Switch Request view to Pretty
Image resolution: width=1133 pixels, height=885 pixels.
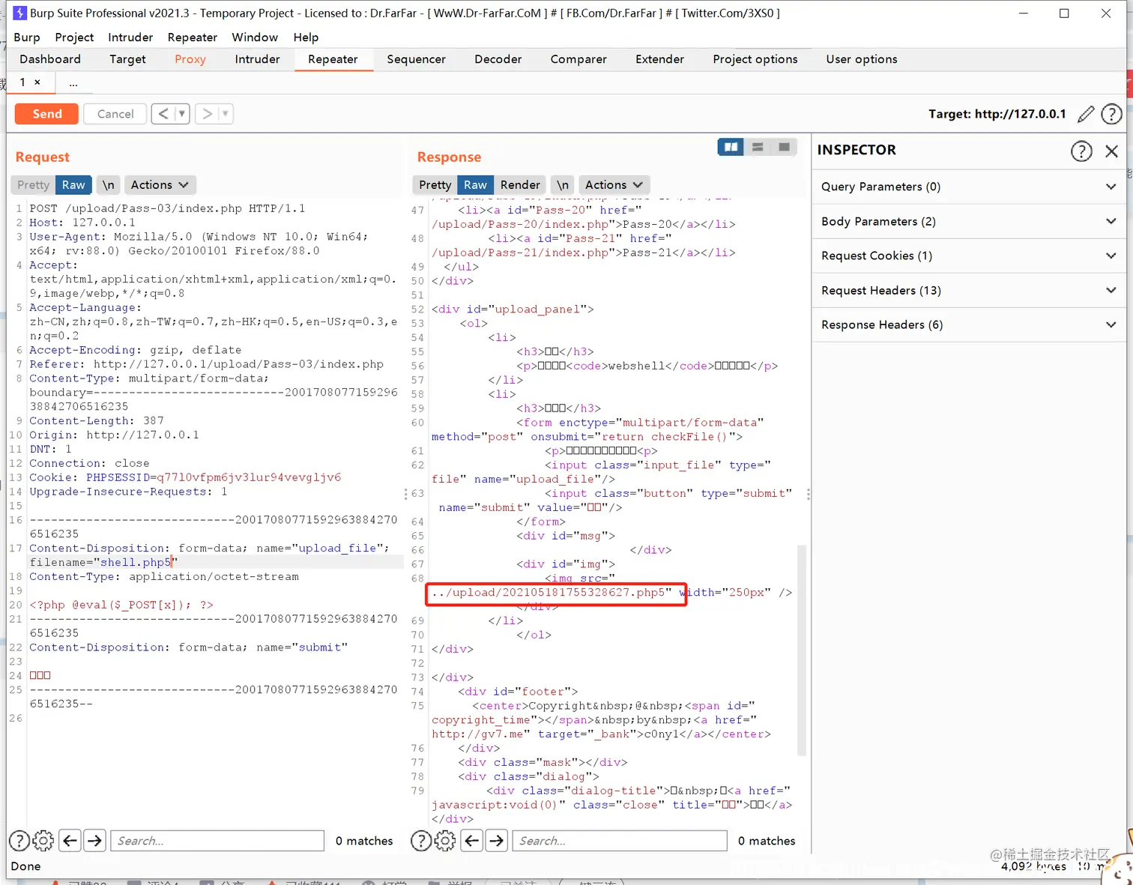pyautogui.click(x=33, y=185)
